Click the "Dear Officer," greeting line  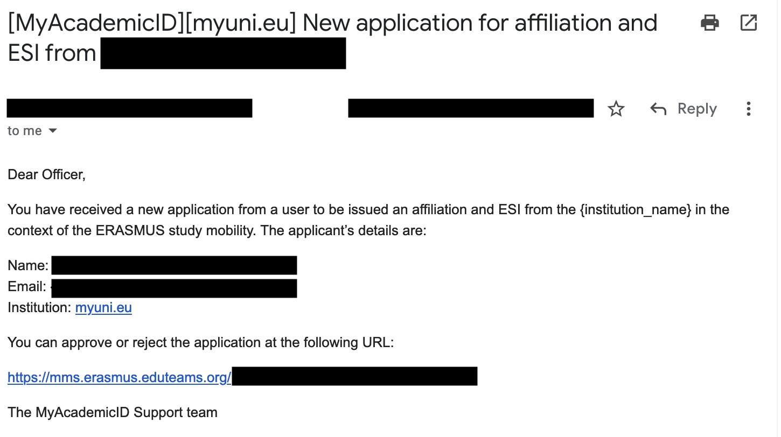click(x=46, y=175)
